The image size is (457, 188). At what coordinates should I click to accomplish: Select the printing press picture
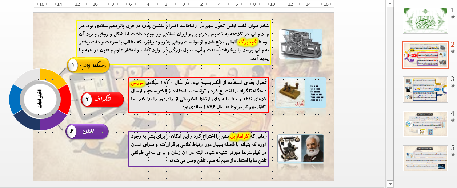pyautogui.click(x=300, y=44)
